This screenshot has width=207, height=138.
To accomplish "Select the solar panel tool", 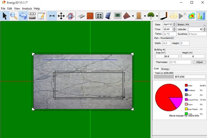I will click(x=109, y=16).
